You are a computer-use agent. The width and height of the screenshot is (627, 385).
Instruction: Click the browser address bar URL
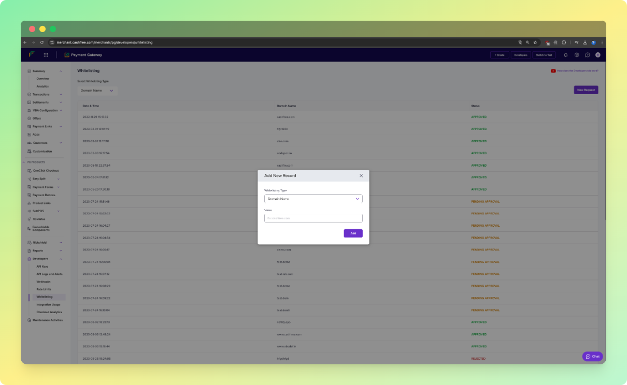[104, 42]
